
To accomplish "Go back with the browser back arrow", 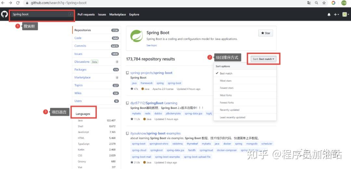I will pyautogui.click(x=3, y=3).
